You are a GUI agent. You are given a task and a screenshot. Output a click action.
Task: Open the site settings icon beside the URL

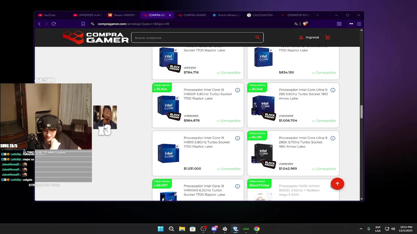pos(93,24)
